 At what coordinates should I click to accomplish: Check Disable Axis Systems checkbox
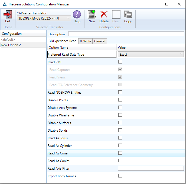(x=120, y=107)
